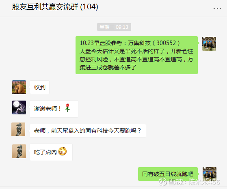
Task: Click the 收到 message bubble
Action: coord(39,87)
